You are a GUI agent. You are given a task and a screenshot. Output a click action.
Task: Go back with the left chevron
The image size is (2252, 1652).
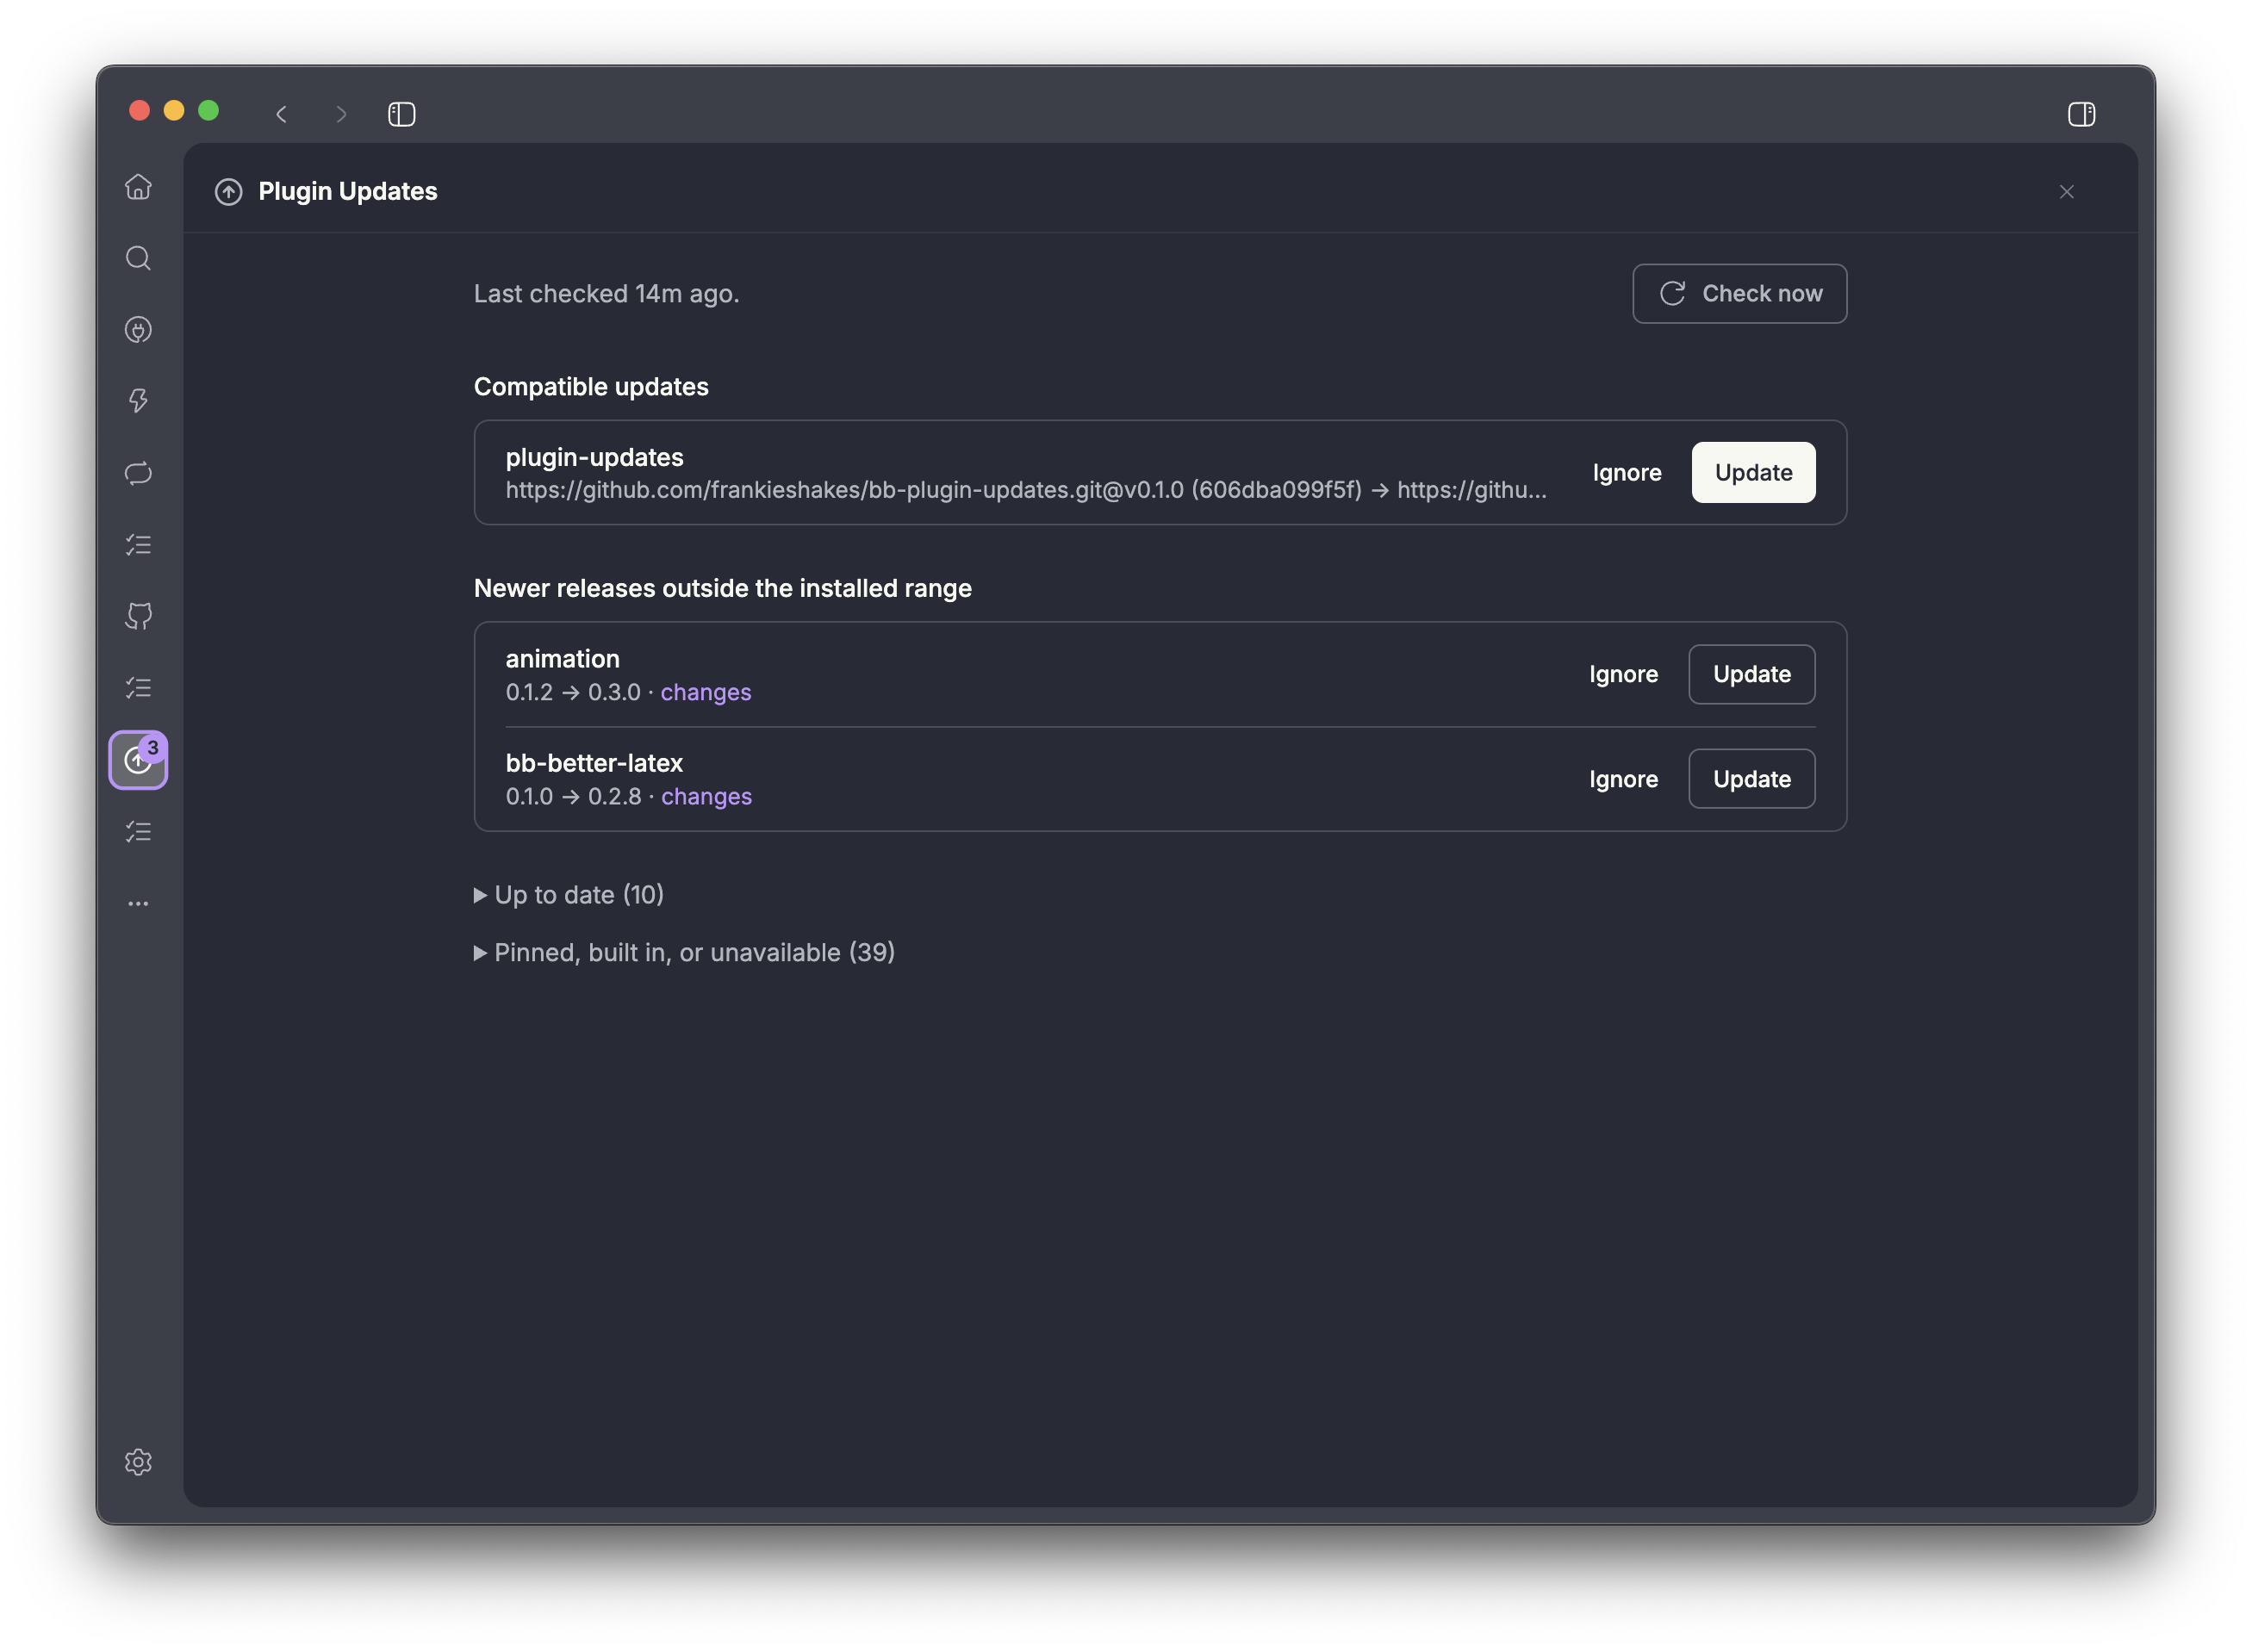[282, 114]
